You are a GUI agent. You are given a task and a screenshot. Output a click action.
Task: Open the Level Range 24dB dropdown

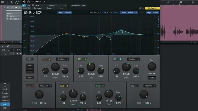(105, 12)
